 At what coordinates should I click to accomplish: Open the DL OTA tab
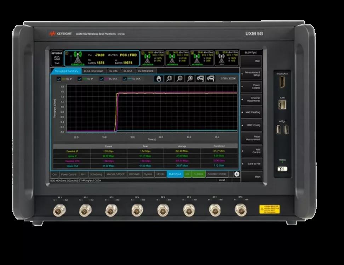(128, 71)
